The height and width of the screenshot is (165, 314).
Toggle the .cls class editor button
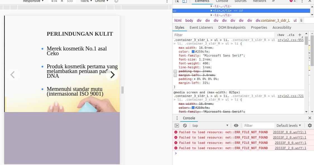point(291,35)
